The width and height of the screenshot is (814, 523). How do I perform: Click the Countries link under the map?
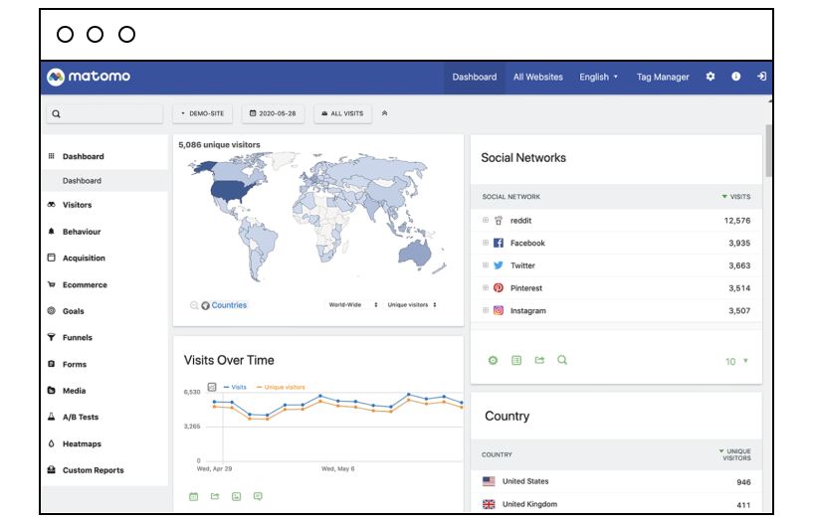point(229,305)
